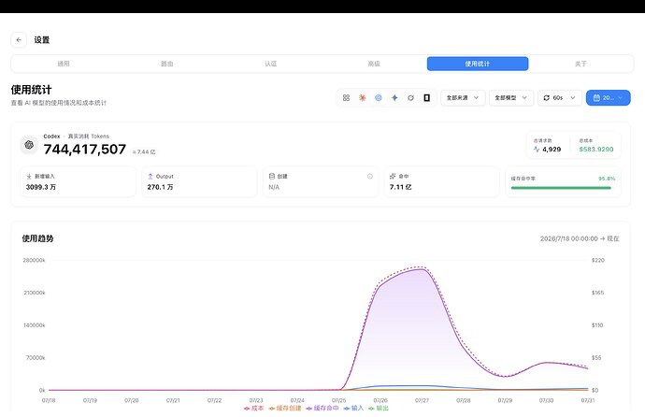645x417 pixels.
Task: Filter by the Claude starburst icon
Action: pyautogui.click(x=362, y=98)
